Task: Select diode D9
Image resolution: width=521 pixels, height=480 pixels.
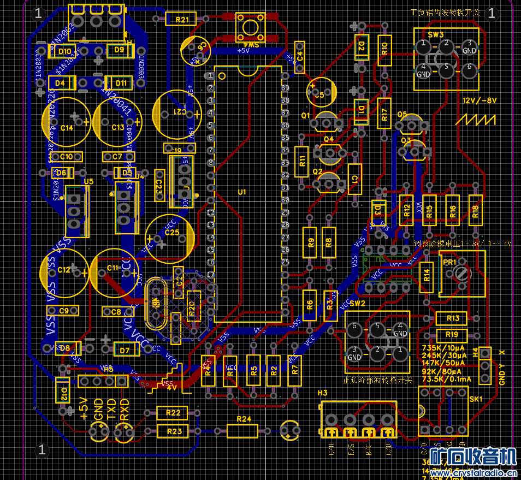Action: point(121,51)
